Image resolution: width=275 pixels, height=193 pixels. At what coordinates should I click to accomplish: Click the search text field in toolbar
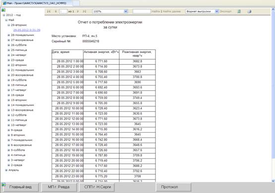click(142, 11)
